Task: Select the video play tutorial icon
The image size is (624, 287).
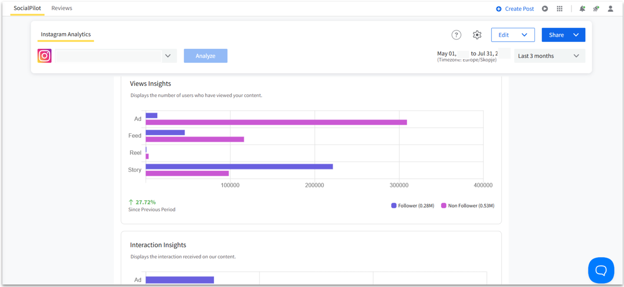Action: [545, 8]
